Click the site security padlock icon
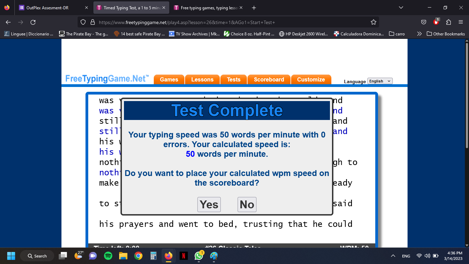This screenshot has width=469, height=264. click(92, 22)
